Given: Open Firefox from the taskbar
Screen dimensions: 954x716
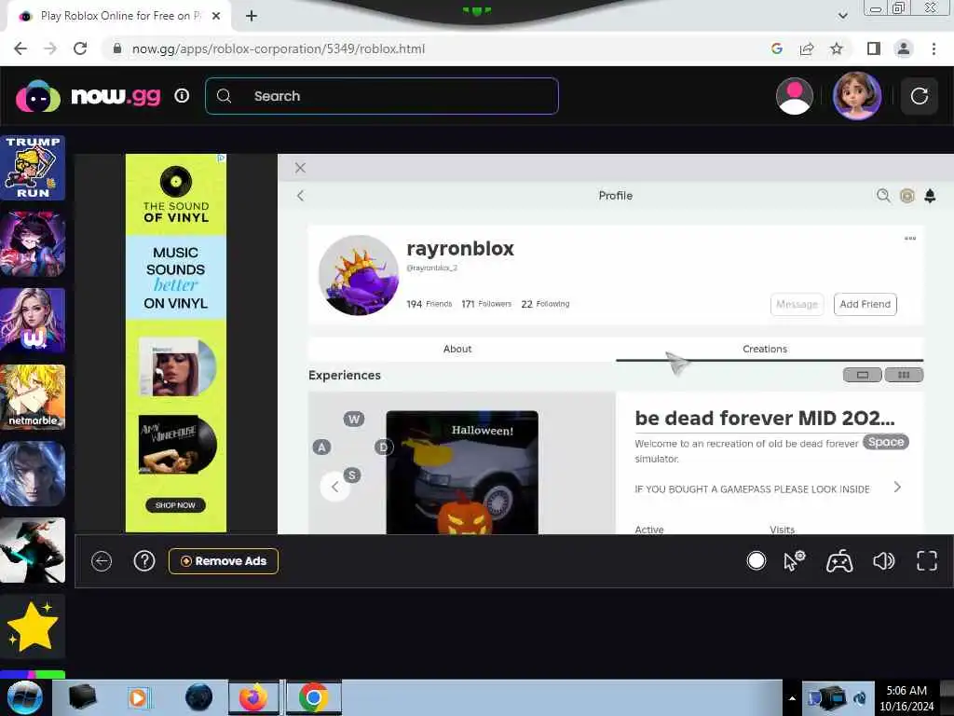Looking at the screenshot, I should click(253, 697).
